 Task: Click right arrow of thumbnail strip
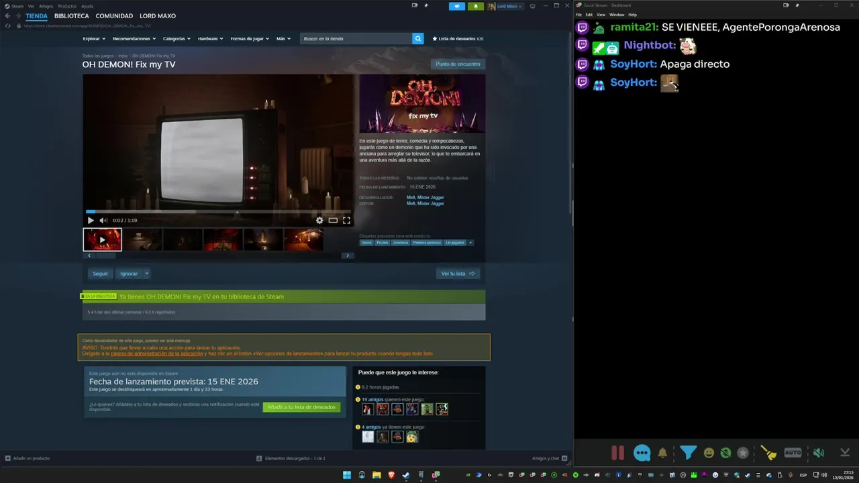347,256
